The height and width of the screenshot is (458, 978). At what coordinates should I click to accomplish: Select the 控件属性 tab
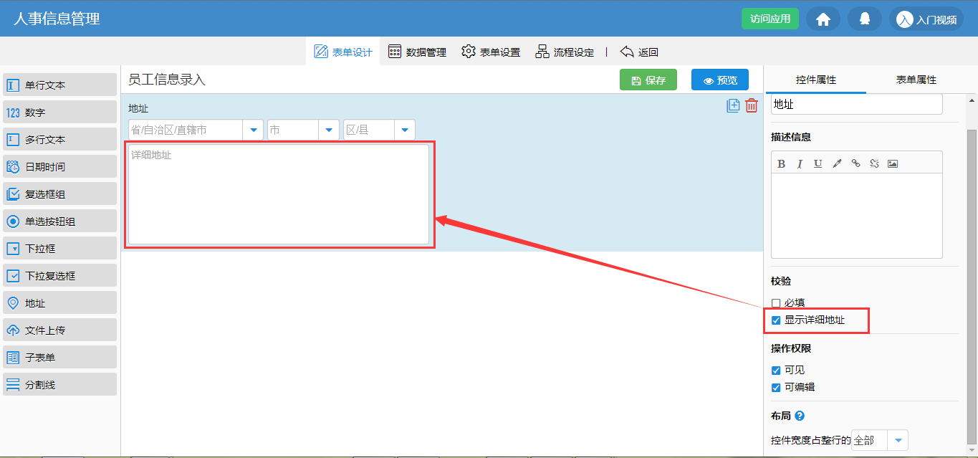816,80
